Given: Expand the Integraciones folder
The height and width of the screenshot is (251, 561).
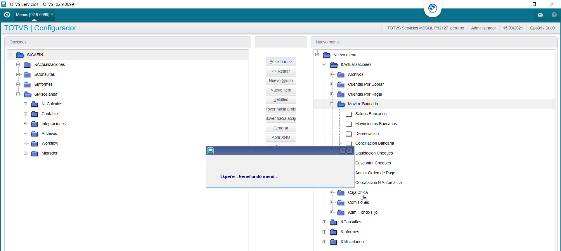Looking at the screenshot, I should [x=25, y=124].
